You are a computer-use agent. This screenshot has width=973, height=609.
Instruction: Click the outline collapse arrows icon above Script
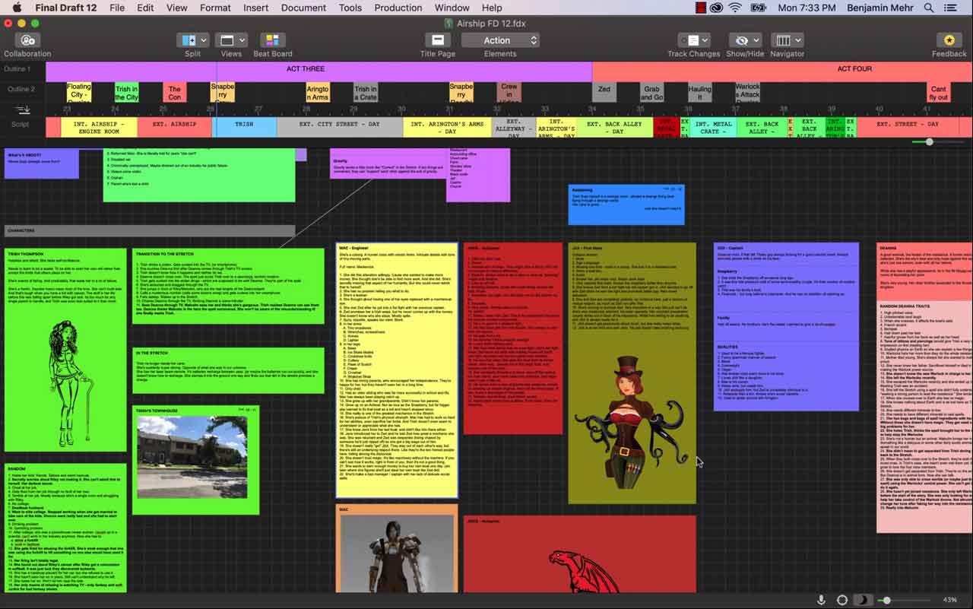click(22, 109)
